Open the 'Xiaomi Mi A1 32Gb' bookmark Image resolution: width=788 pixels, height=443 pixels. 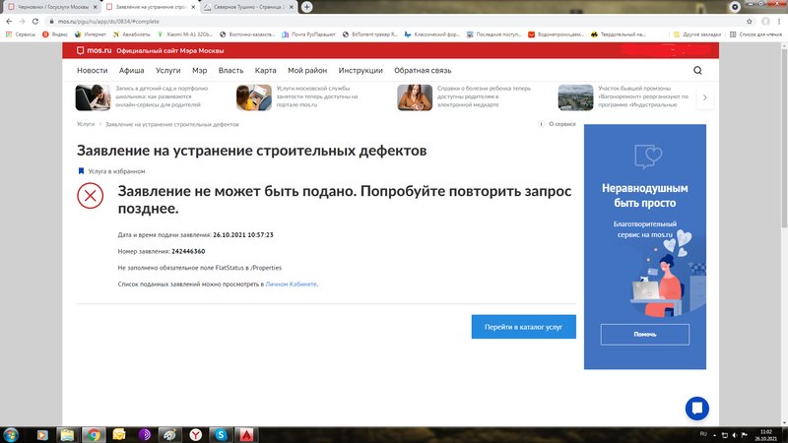(x=185, y=34)
